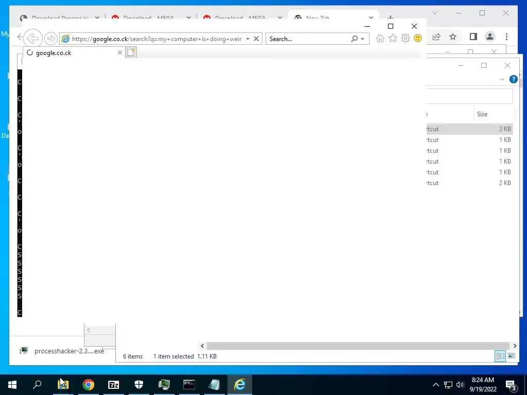The height and width of the screenshot is (395, 527).
Task: Click scrollbar right arrow in File Explorer
Action: (515, 346)
